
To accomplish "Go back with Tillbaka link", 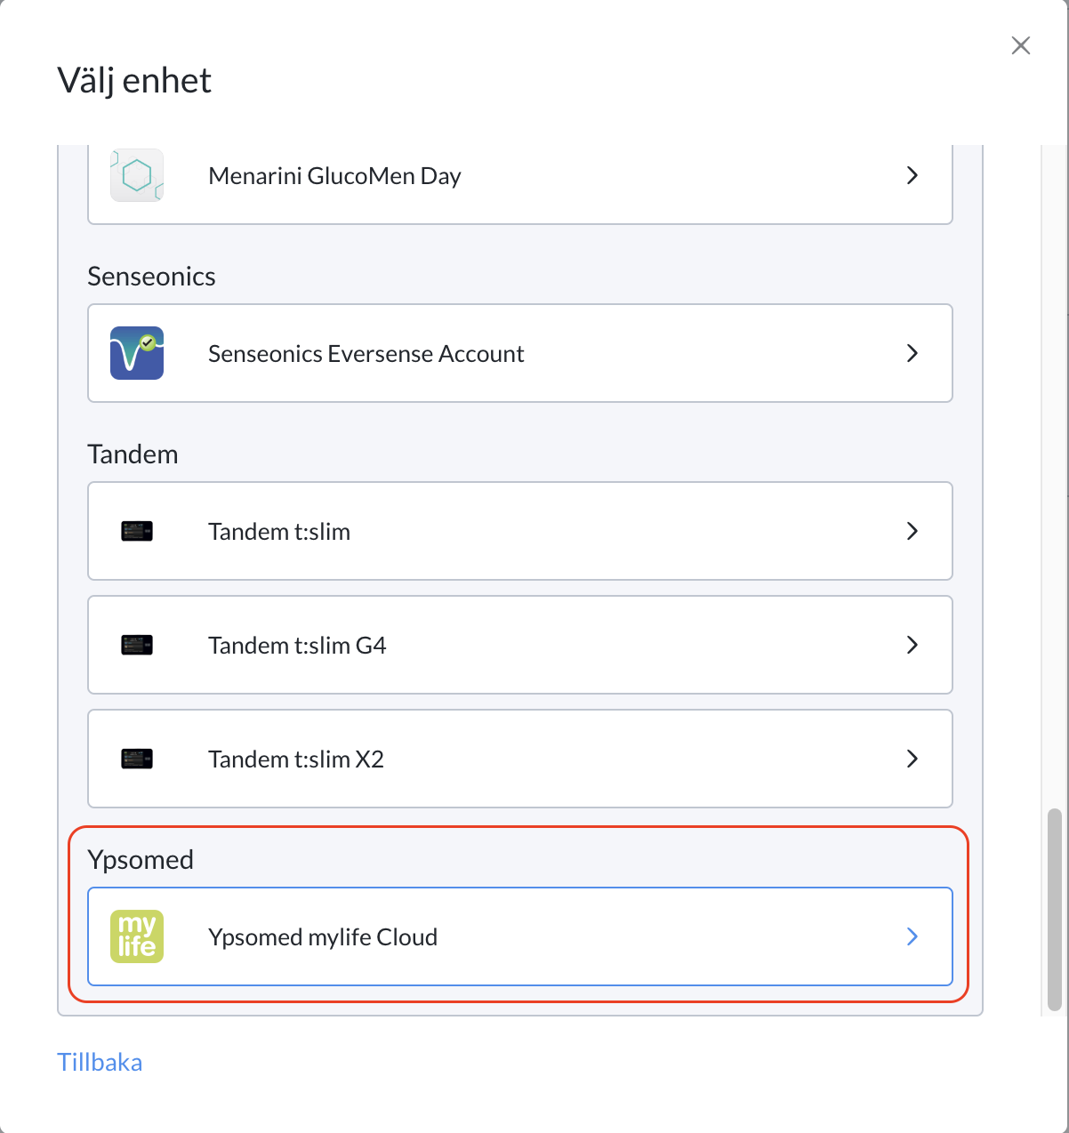I will pos(100,1062).
